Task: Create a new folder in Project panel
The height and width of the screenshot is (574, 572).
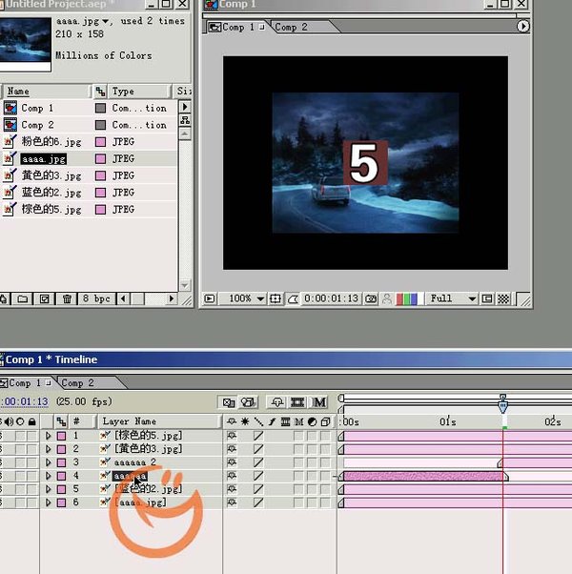Action: click(23, 299)
